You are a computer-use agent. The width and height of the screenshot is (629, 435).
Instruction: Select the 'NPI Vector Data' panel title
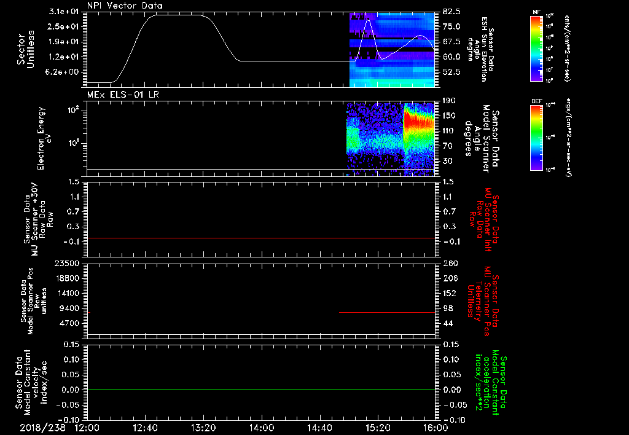coord(125,6)
